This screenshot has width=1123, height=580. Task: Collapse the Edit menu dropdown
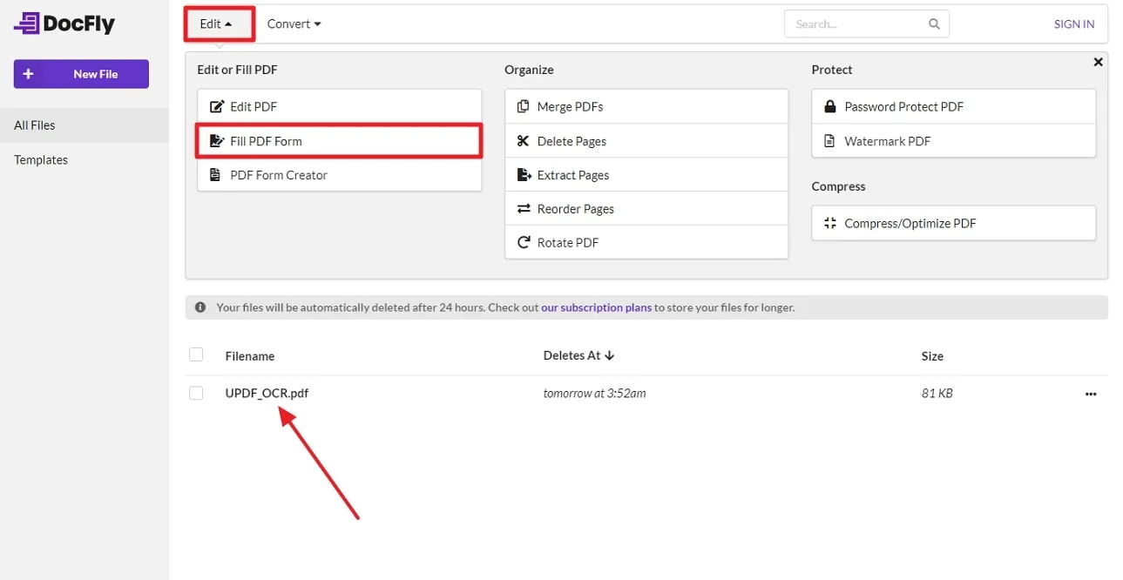tap(217, 24)
